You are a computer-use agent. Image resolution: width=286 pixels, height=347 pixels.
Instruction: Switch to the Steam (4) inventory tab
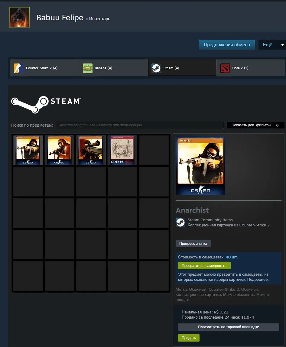(x=182, y=68)
